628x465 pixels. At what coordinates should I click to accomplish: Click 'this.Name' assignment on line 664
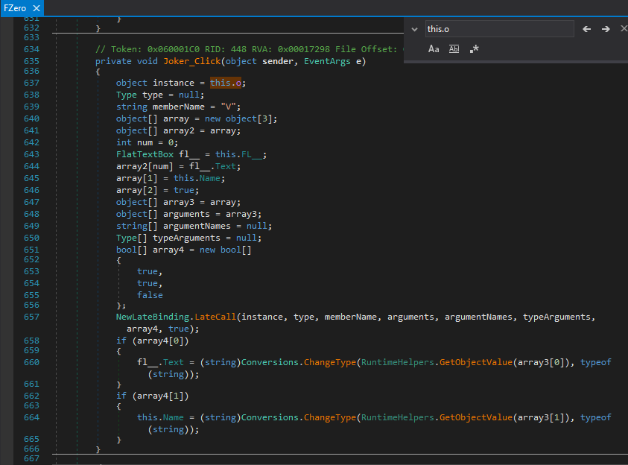point(160,418)
